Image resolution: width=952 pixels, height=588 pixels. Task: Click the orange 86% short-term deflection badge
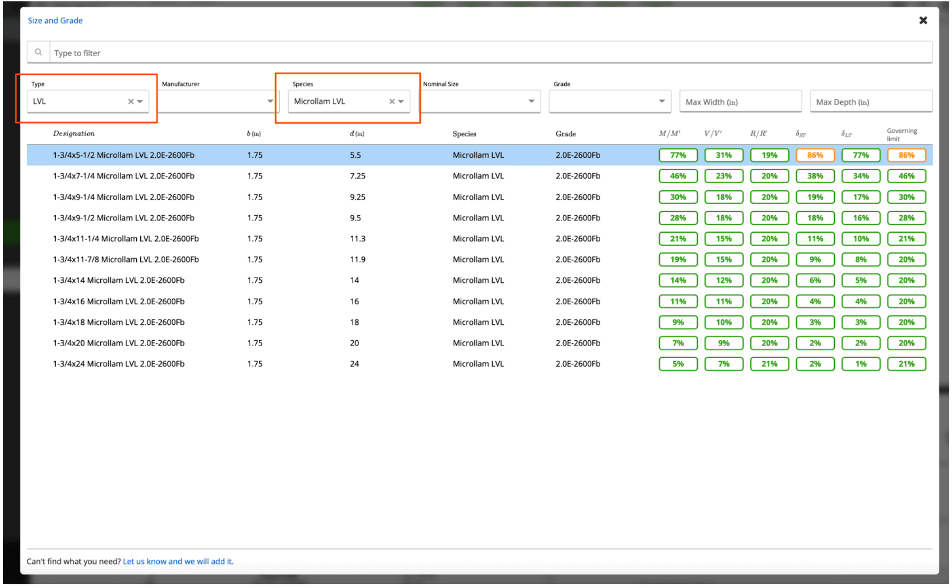click(x=815, y=155)
